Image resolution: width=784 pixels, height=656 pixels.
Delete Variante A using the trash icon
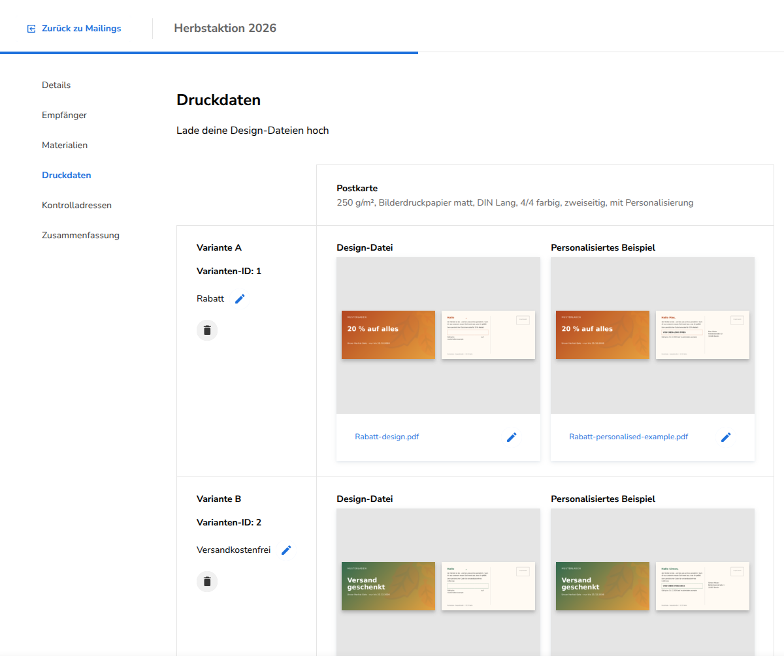[207, 330]
